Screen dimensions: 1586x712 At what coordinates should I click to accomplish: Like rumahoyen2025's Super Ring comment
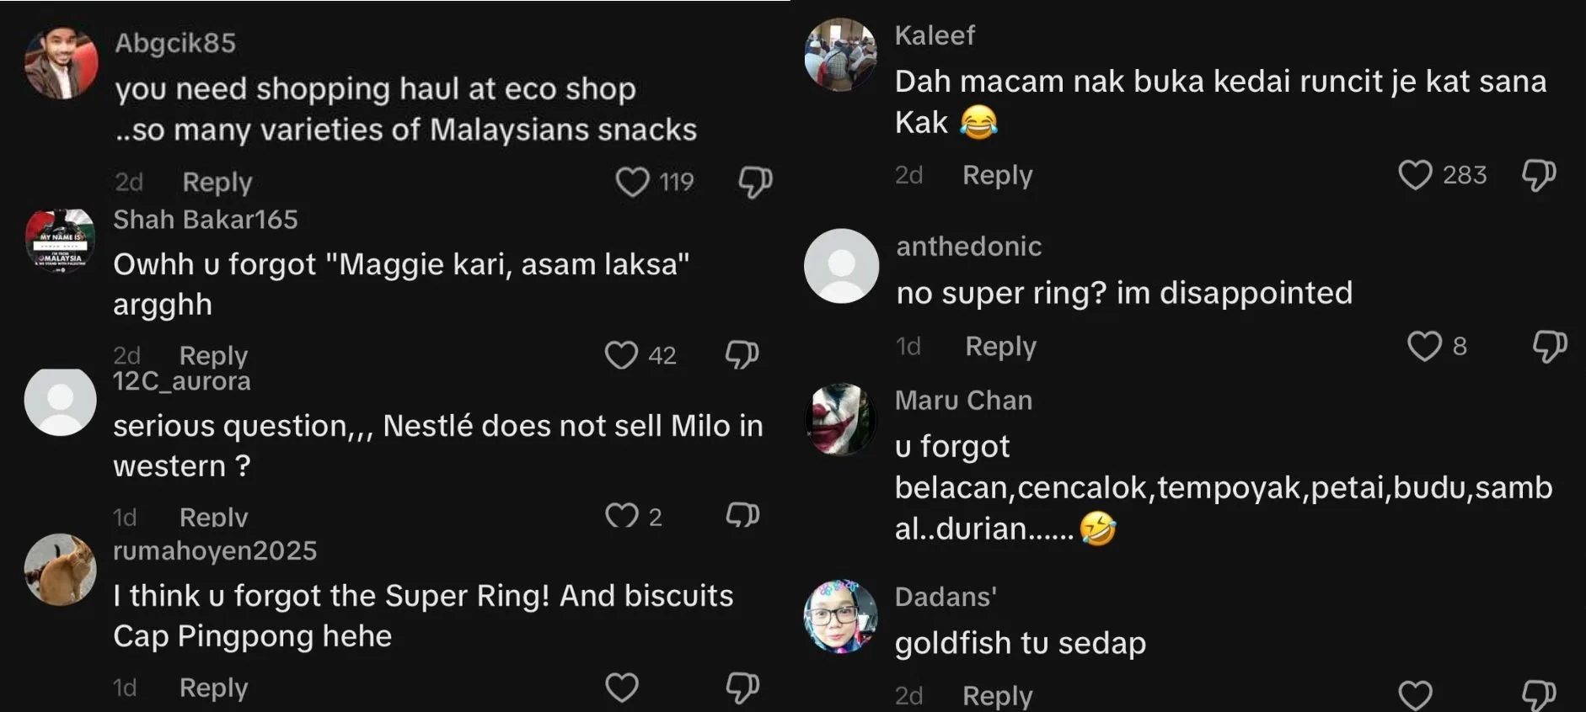pos(622,688)
